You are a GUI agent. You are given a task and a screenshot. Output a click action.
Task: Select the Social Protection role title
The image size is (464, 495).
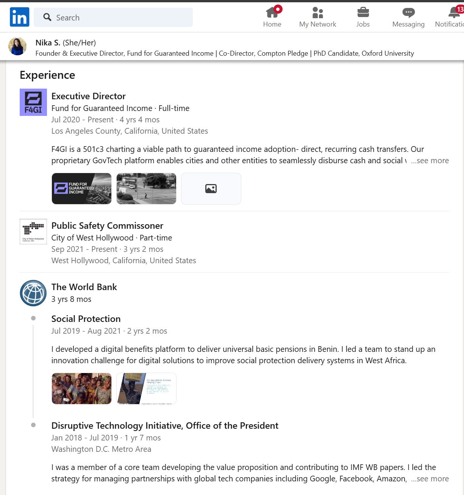pos(86,319)
